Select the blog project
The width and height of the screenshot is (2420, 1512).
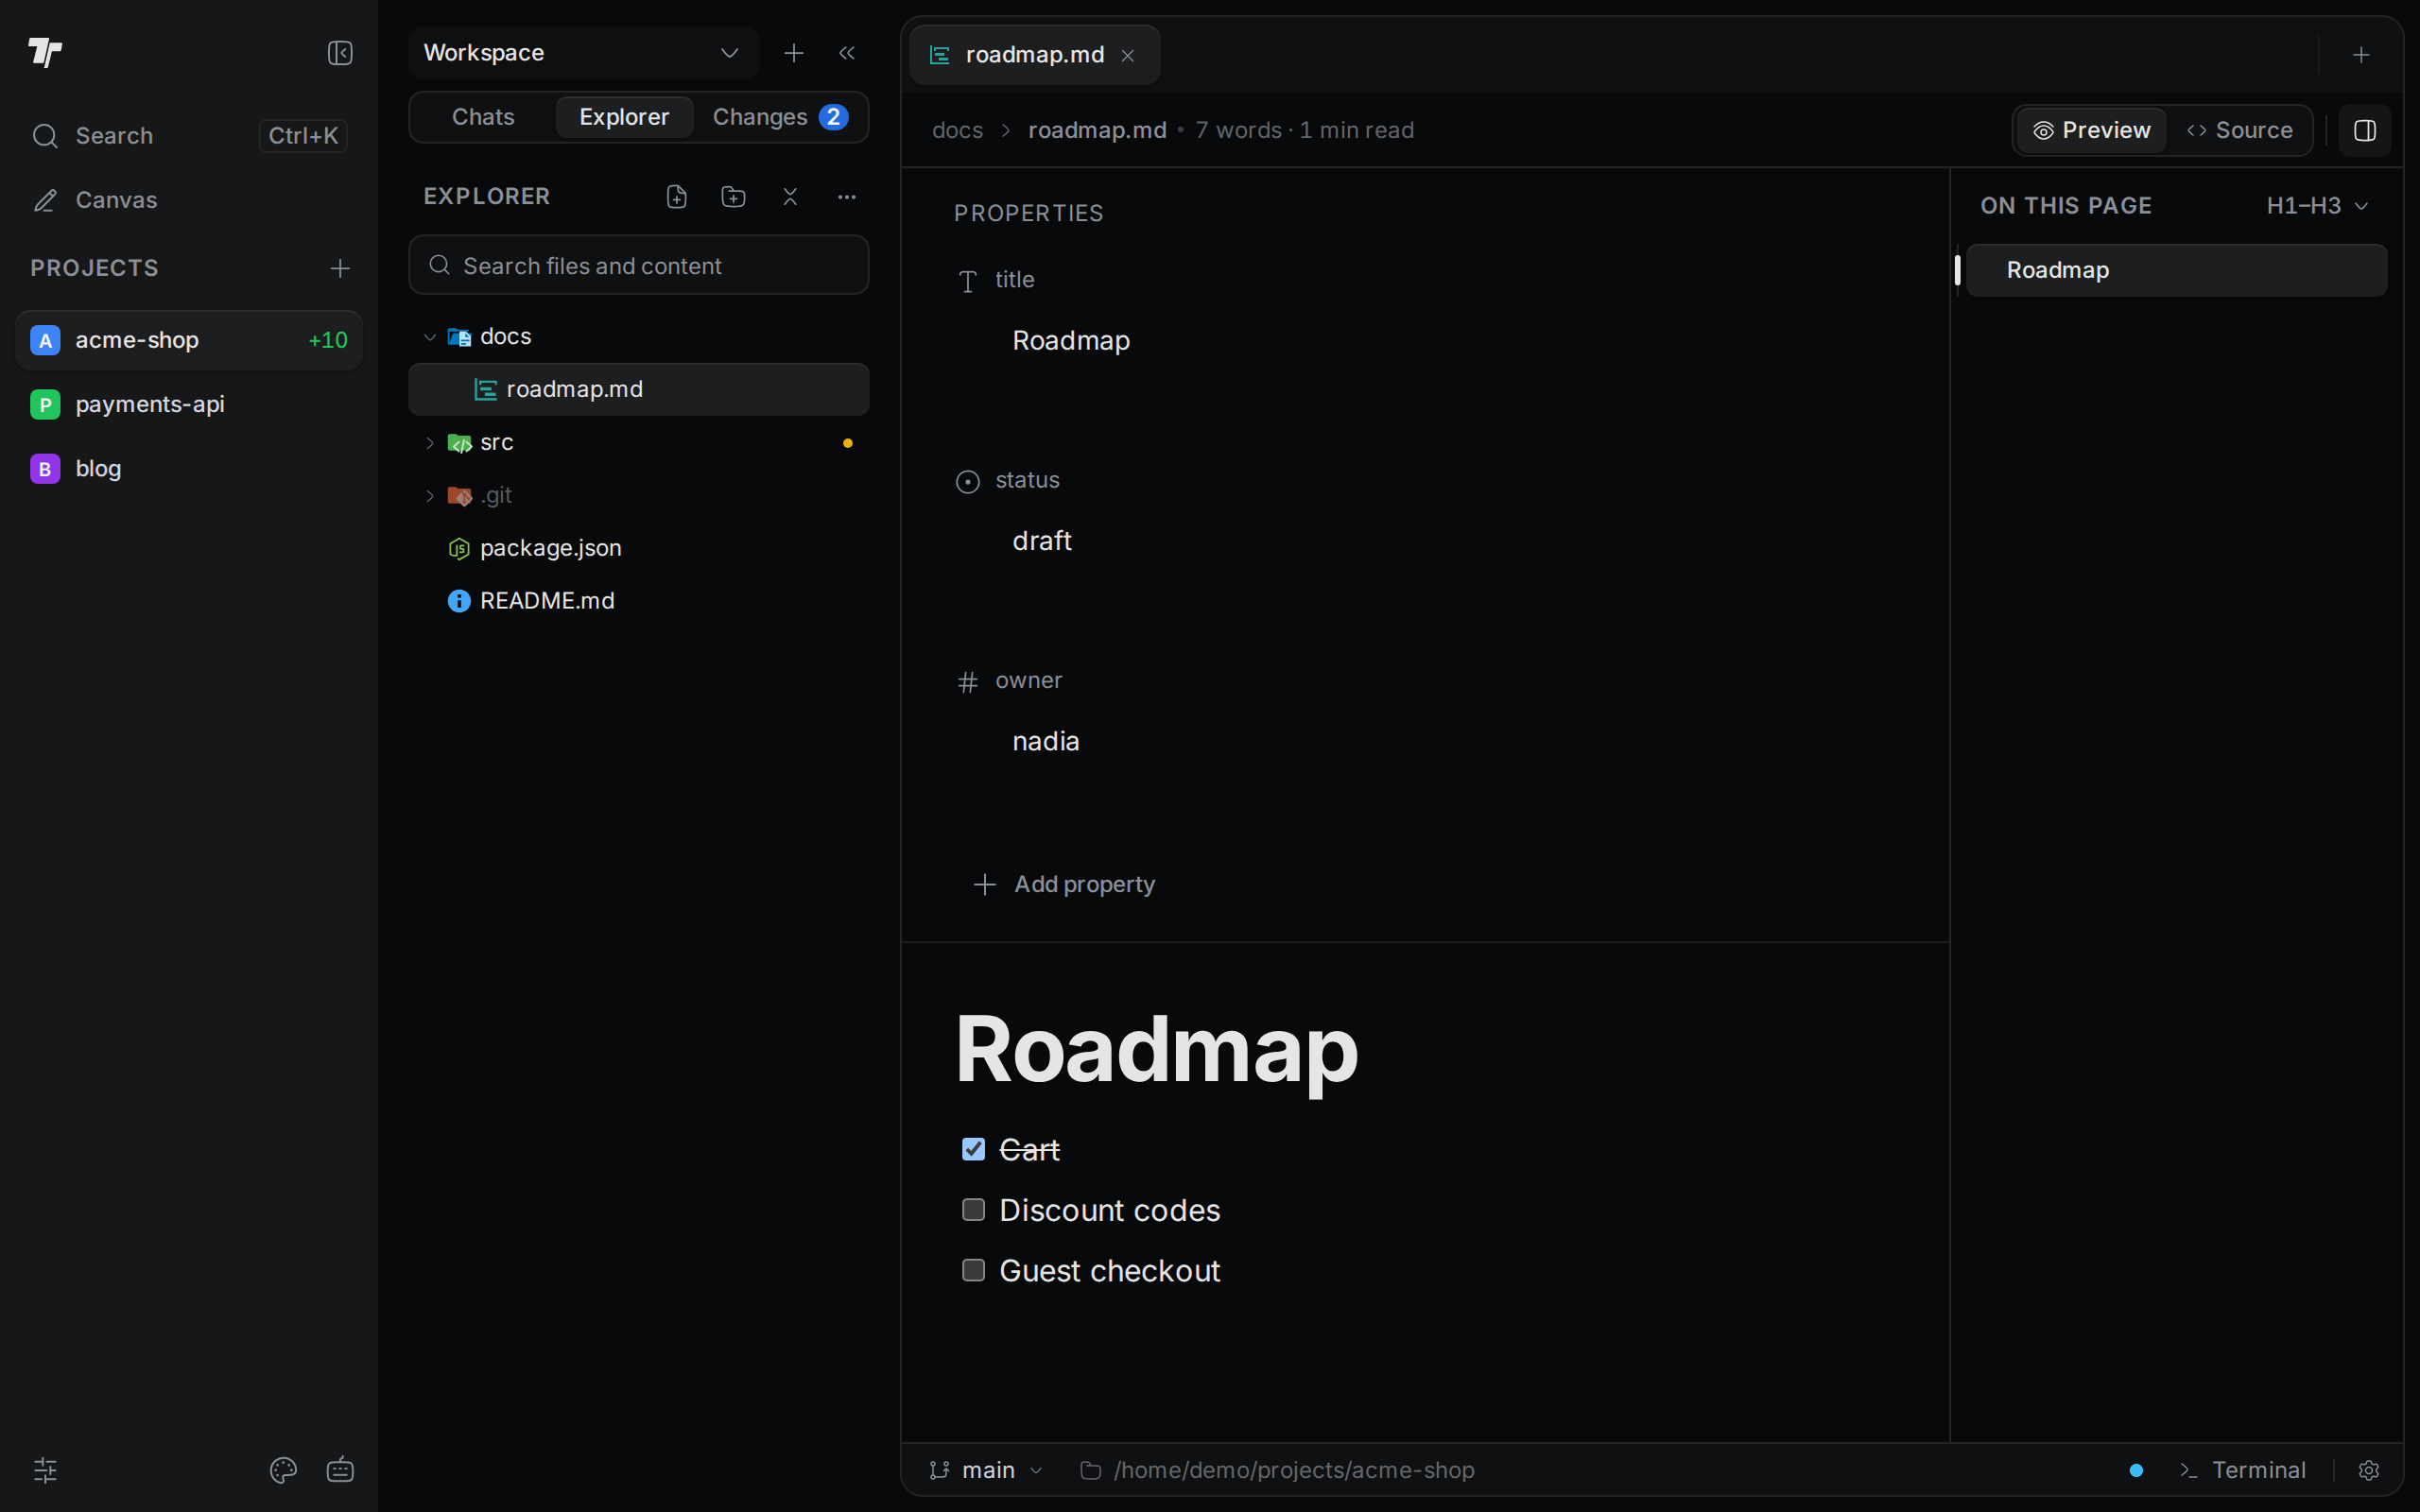(x=189, y=468)
